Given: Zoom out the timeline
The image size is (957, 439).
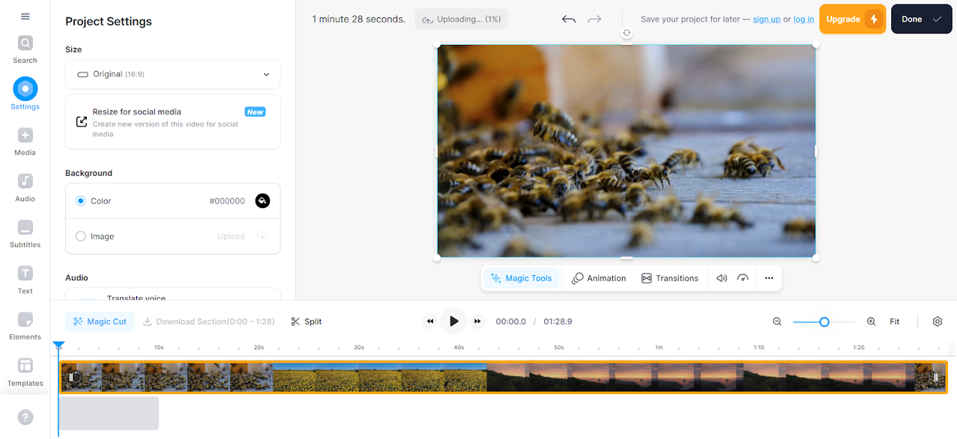Looking at the screenshot, I should point(777,322).
